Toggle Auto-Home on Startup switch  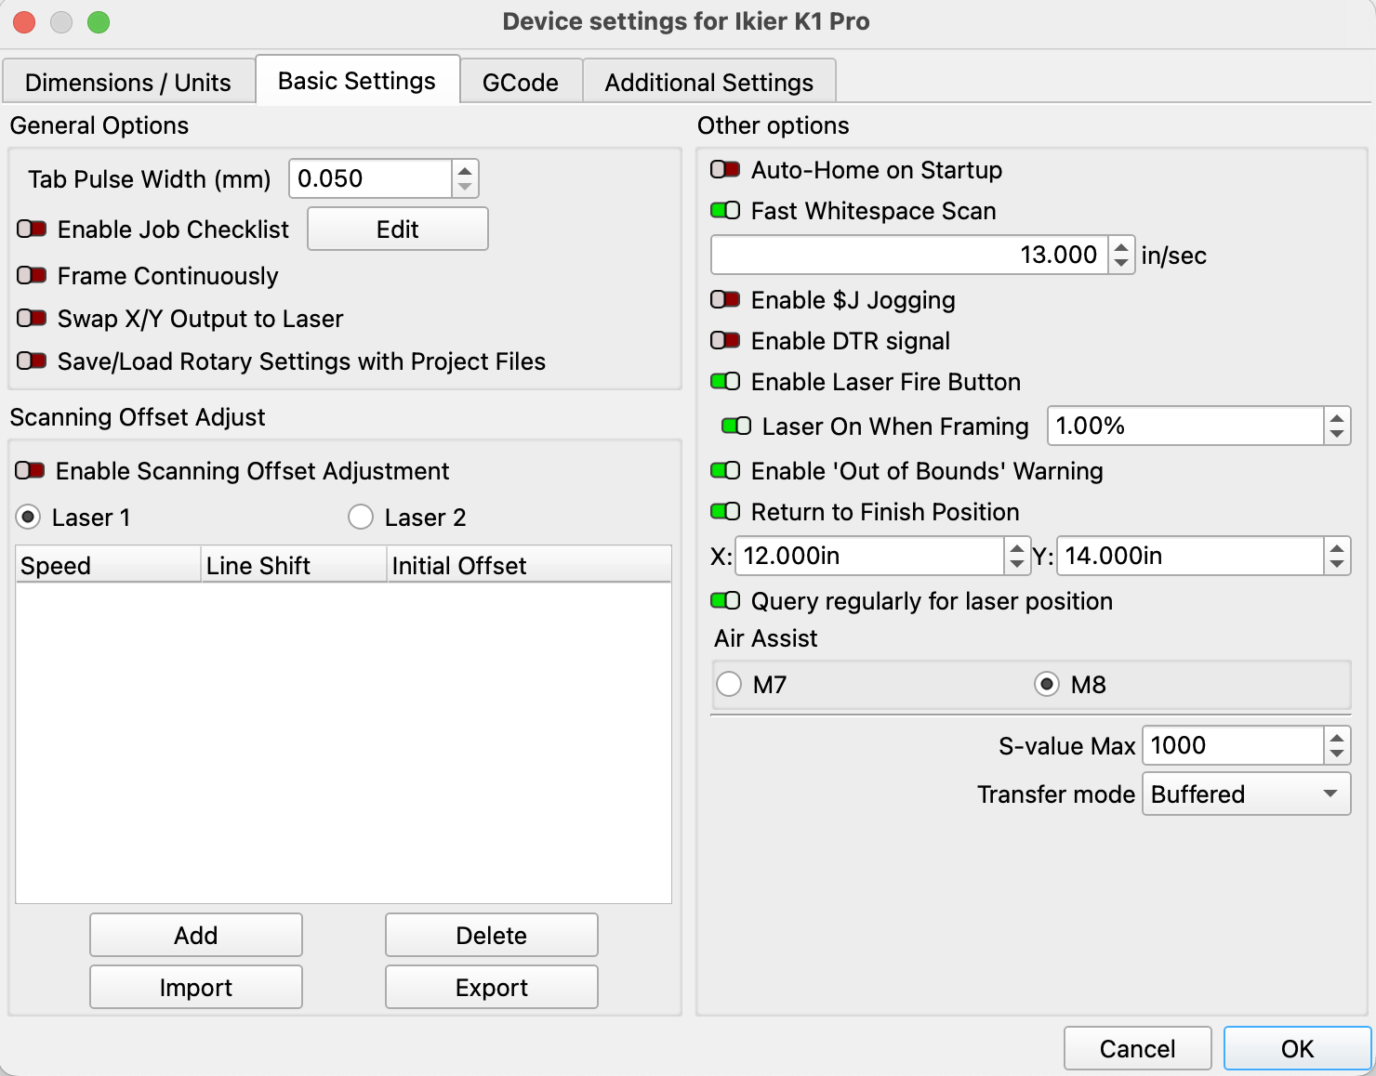pos(725,170)
